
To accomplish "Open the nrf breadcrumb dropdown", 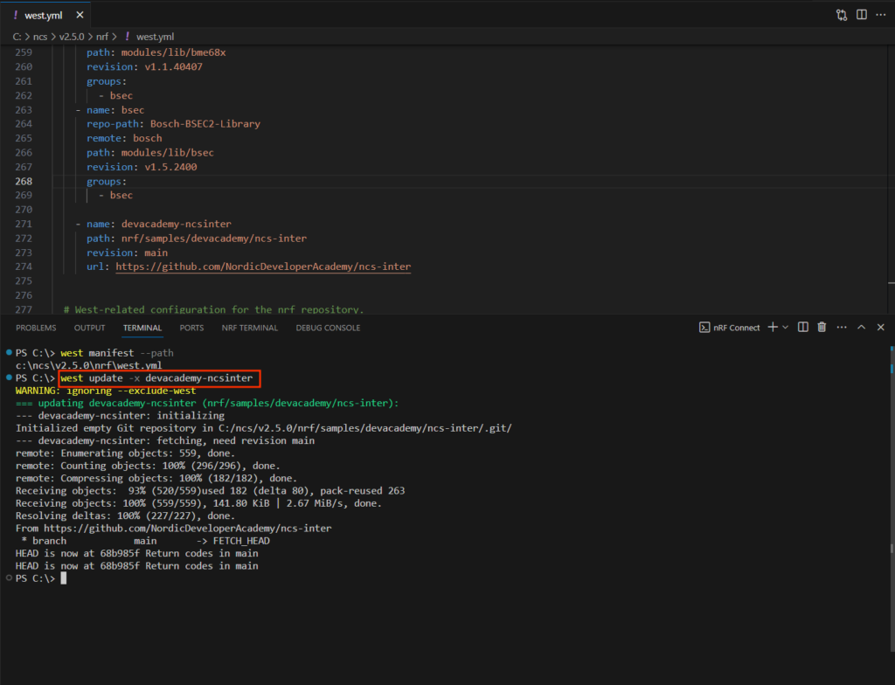I will pos(101,37).
